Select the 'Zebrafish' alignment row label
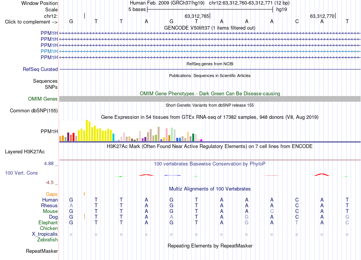 click(x=47, y=240)
